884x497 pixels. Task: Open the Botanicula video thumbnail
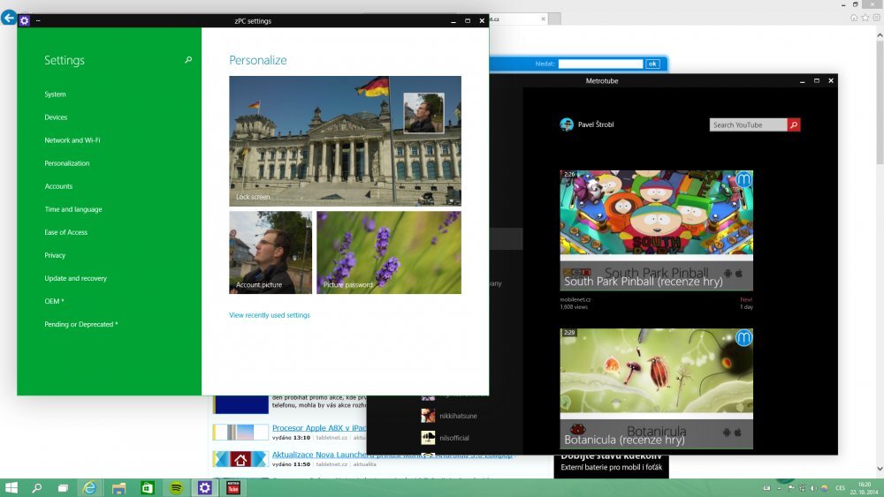(656, 389)
